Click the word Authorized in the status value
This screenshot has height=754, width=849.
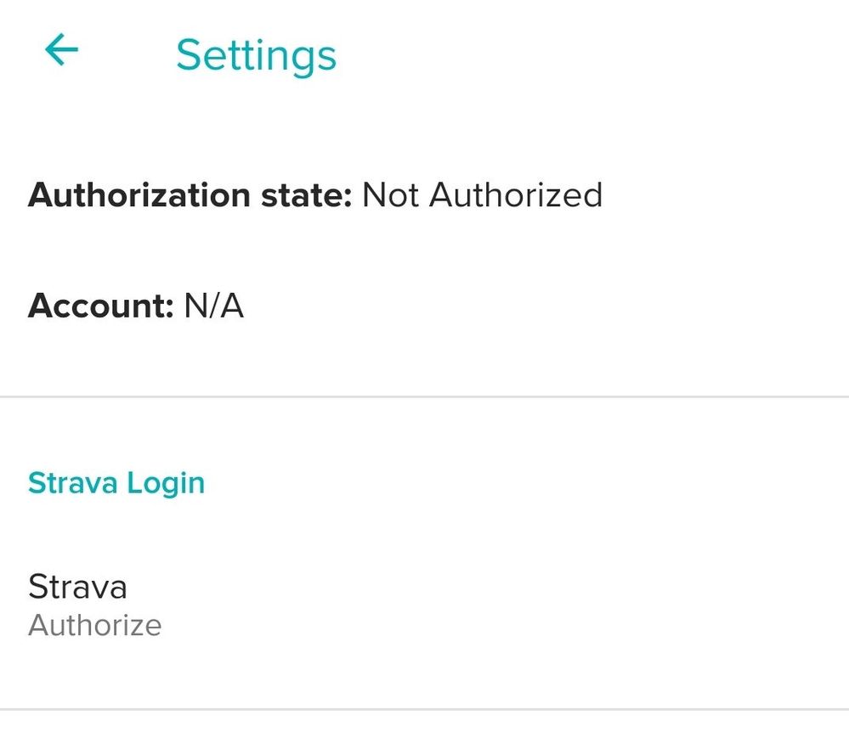tap(516, 195)
